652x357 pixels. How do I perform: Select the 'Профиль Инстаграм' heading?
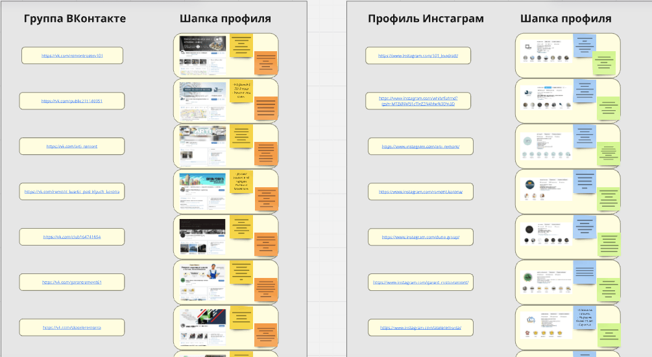[x=426, y=19]
